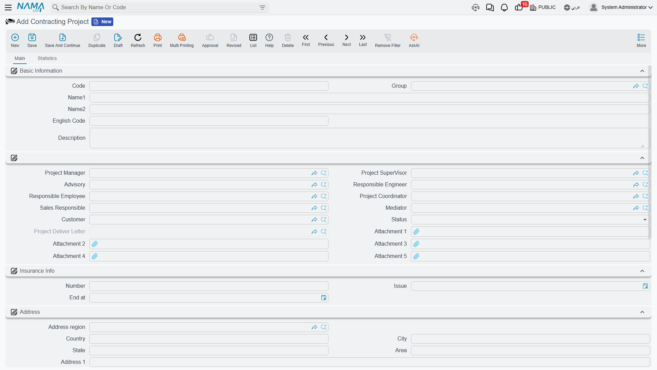Switch language to Arabic
This screenshot has width=657, height=370.
(572, 8)
